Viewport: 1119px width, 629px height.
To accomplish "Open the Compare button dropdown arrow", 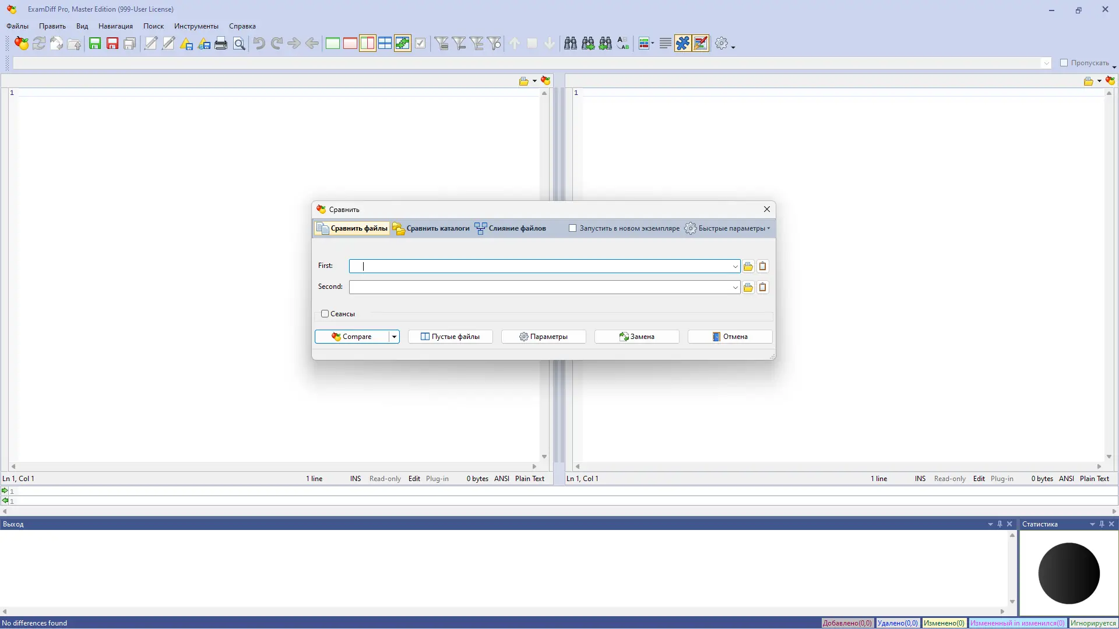I will point(394,337).
